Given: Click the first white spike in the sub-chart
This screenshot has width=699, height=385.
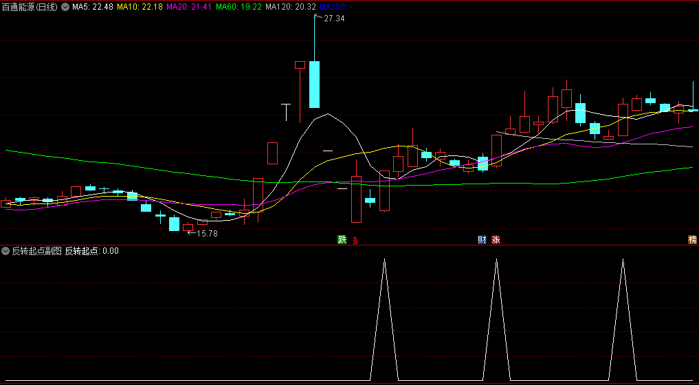Looking at the screenshot, I should (384, 320).
